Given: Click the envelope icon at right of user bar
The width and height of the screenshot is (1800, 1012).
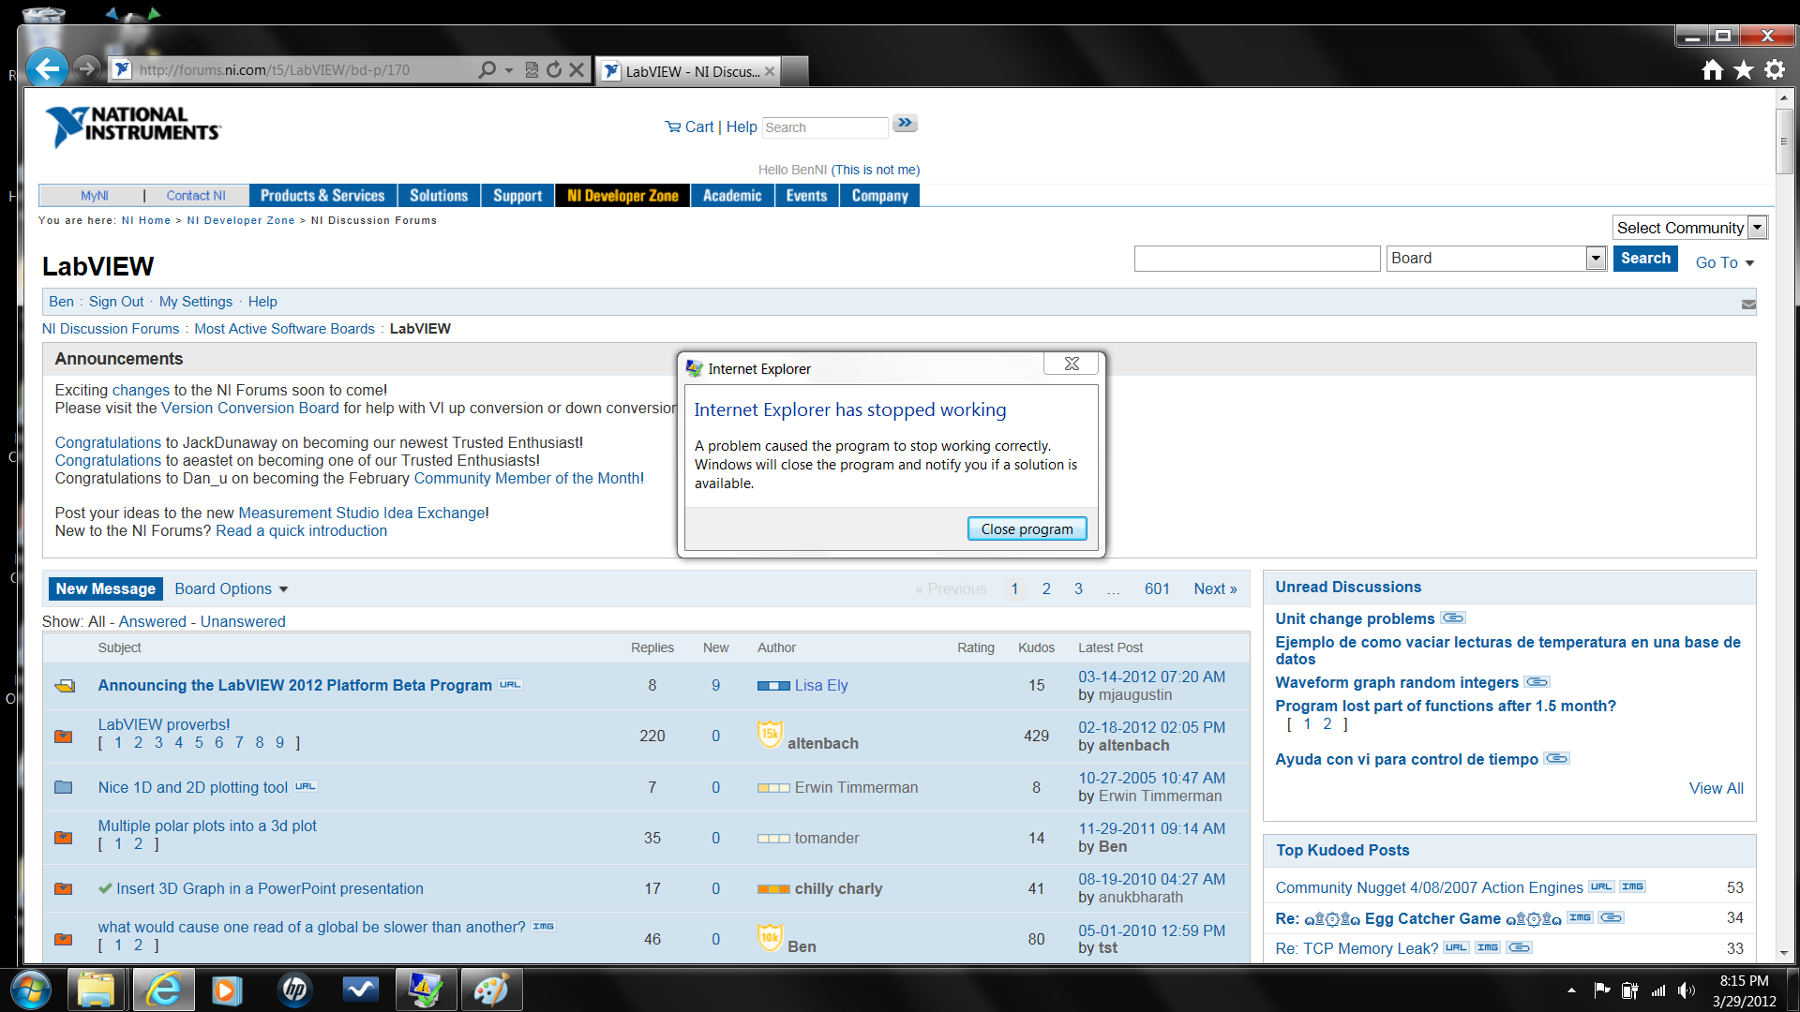Looking at the screenshot, I should (1748, 304).
